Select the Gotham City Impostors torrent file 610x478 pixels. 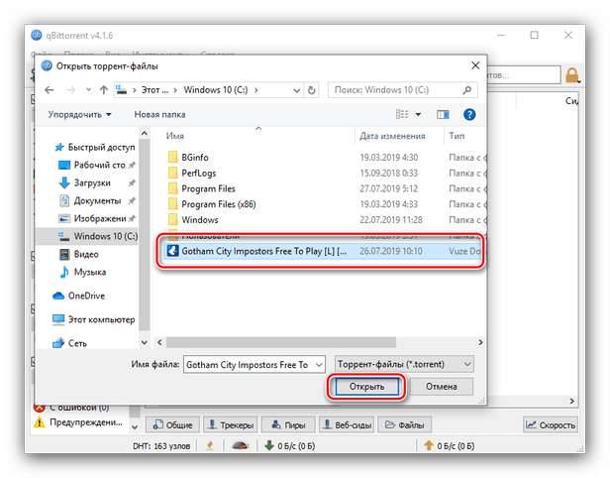coord(263,251)
